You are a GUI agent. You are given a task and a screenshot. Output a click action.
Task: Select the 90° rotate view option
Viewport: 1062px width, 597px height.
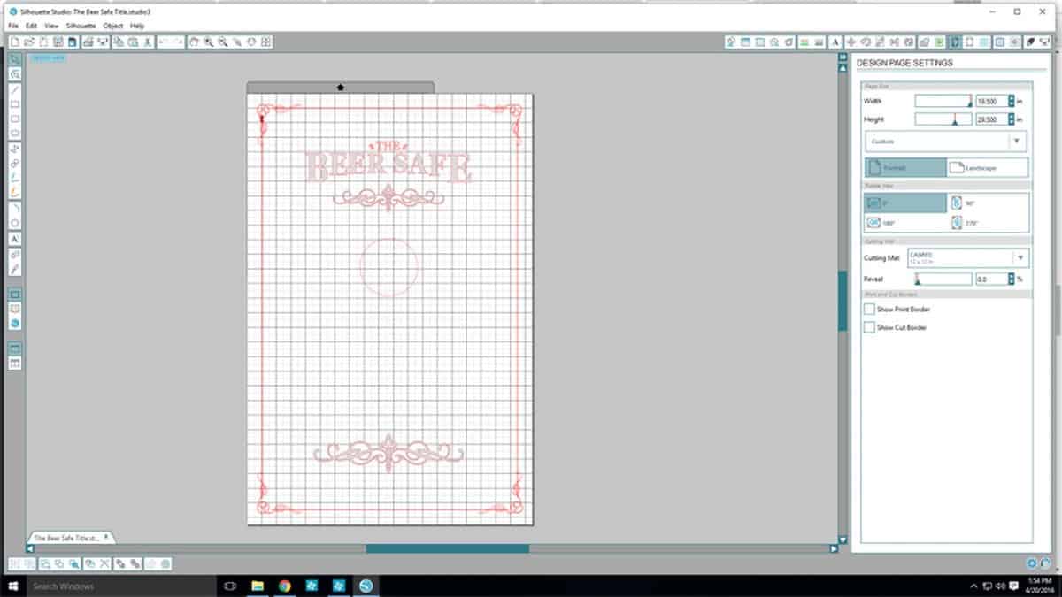(988, 203)
